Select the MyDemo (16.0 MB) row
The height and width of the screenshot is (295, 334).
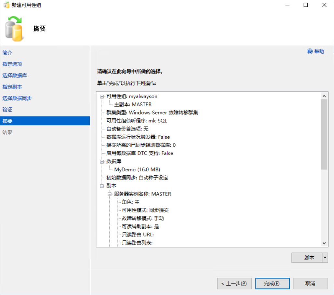pos(137,169)
